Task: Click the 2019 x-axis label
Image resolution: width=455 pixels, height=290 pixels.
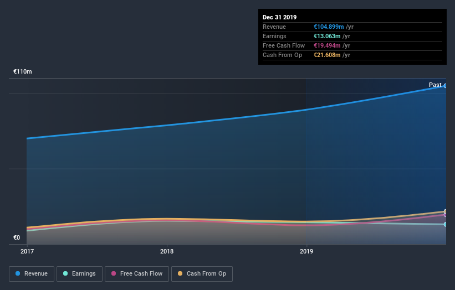Action: [x=306, y=251]
